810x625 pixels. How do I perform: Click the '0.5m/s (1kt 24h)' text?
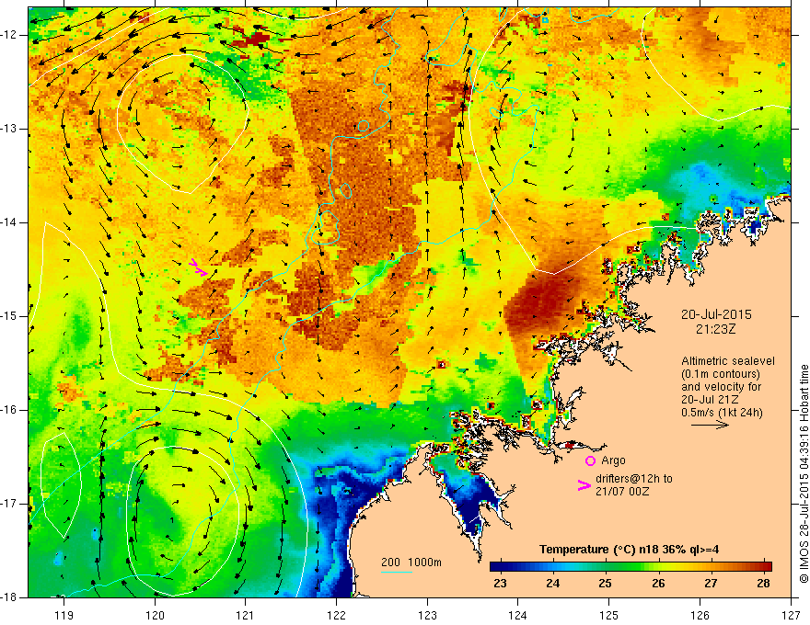(x=722, y=412)
